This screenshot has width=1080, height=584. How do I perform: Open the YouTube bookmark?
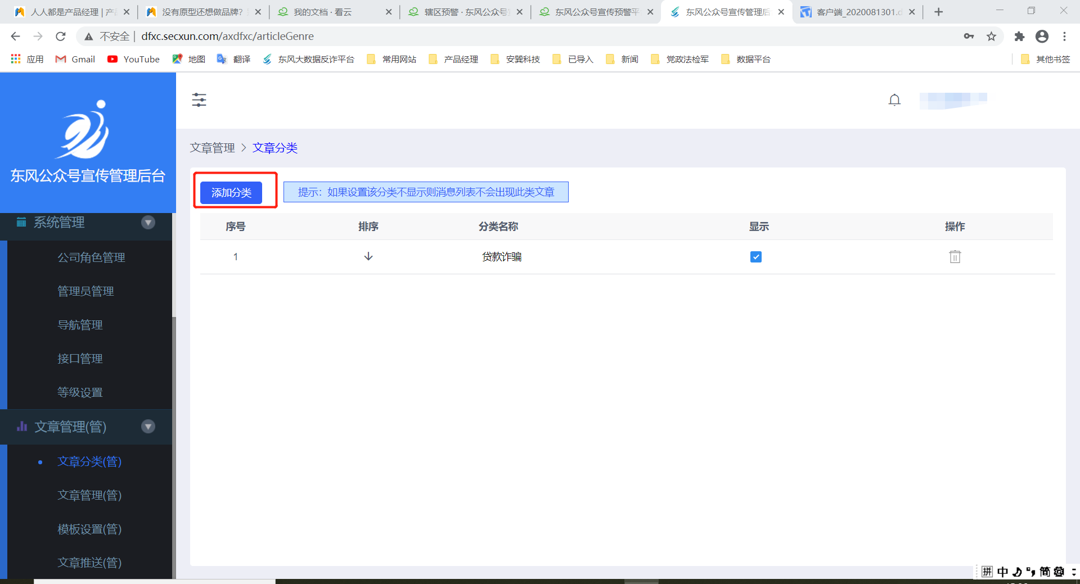[134, 59]
